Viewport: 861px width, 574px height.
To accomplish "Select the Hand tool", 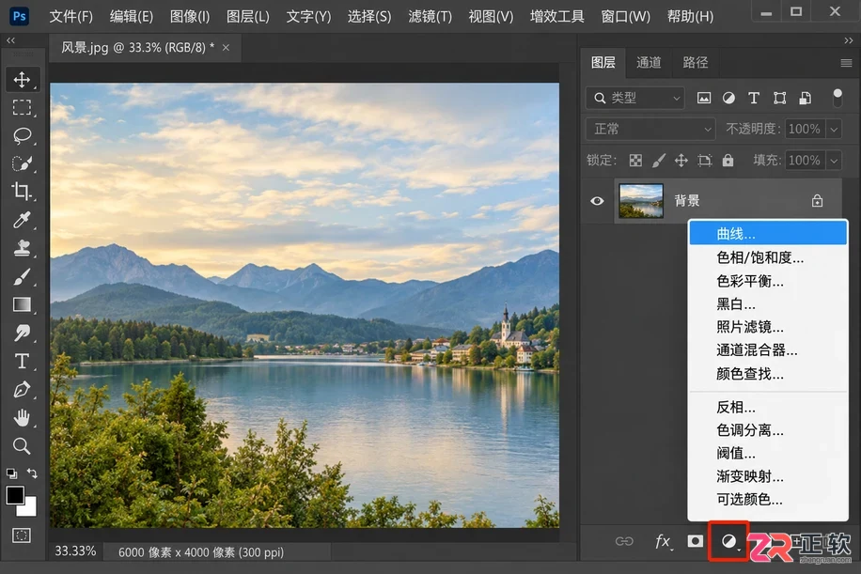I will pyautogui.click(x=22, y=418).
